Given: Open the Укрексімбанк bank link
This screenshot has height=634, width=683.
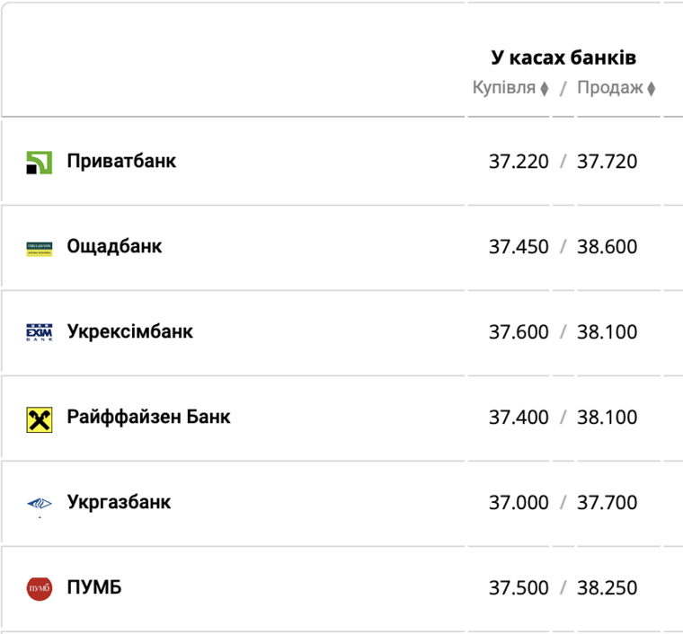Looking at the screenshot, I should click(129, 331).
